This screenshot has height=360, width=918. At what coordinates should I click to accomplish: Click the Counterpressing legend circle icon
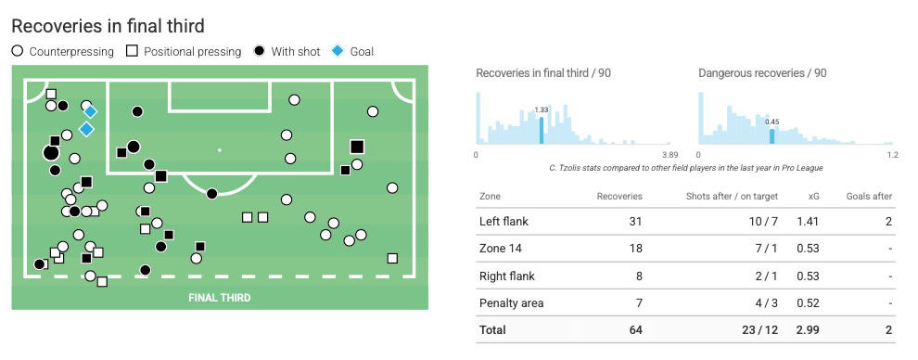(18, 51)
